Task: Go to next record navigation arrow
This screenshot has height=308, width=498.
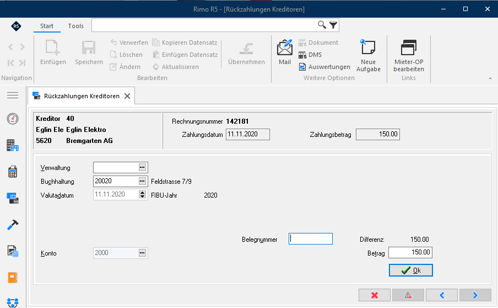Action: click(22, 47)
